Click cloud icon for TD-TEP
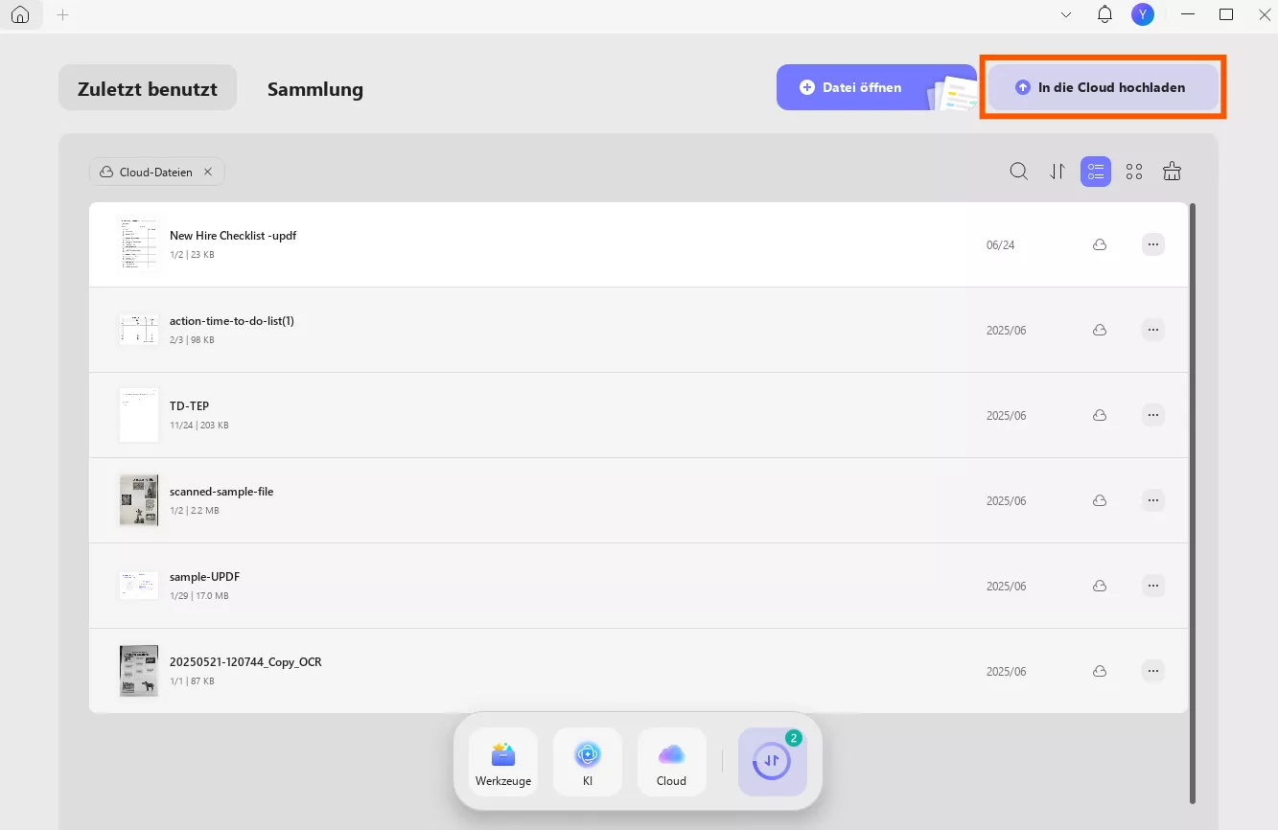 1100,415
